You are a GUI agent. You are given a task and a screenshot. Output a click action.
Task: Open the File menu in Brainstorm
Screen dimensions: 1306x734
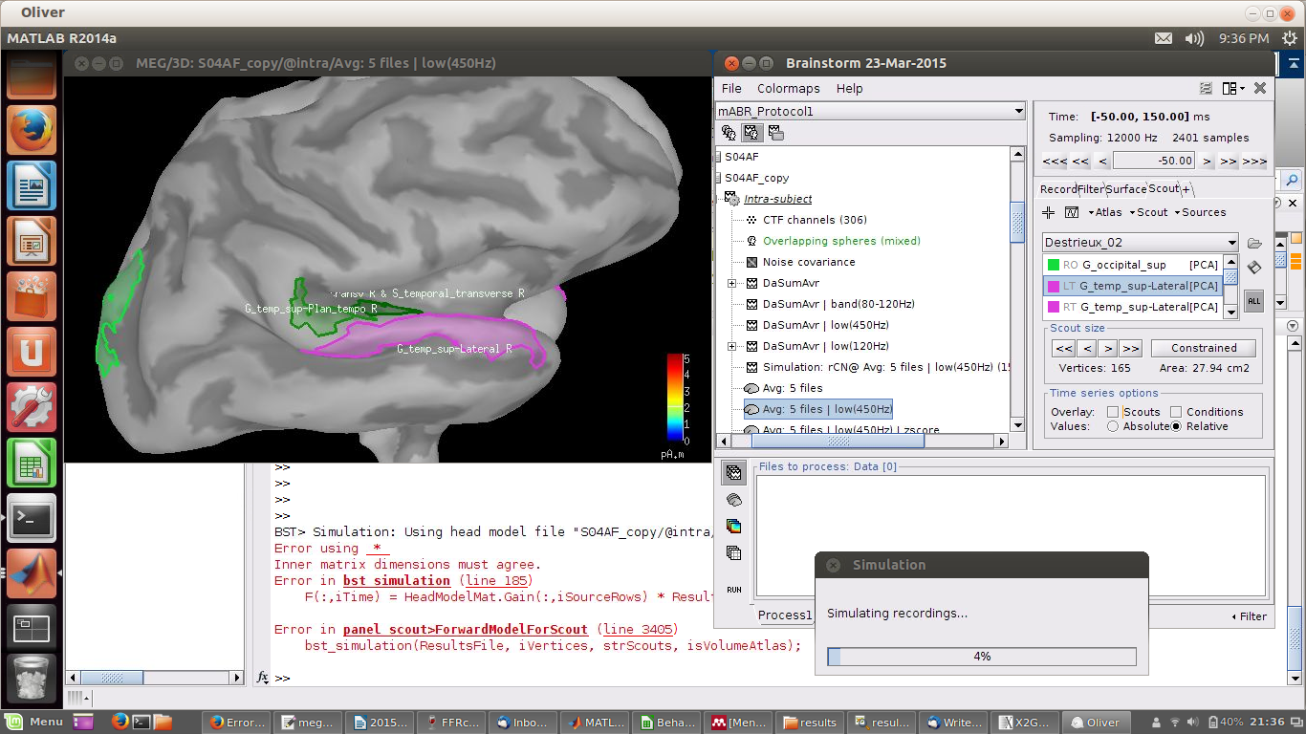tap(731, 88)
